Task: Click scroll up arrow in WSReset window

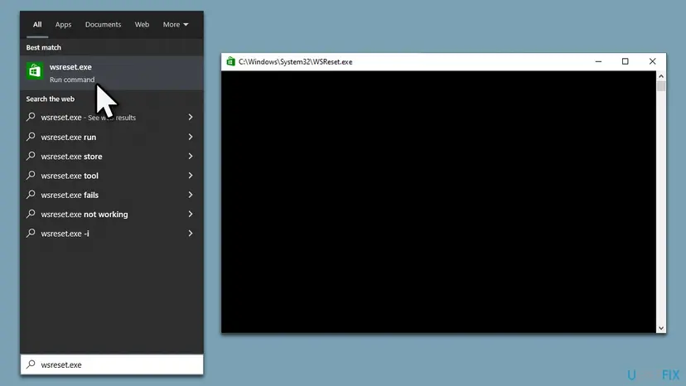Action: pyautogui.click(x=661, y=76)
